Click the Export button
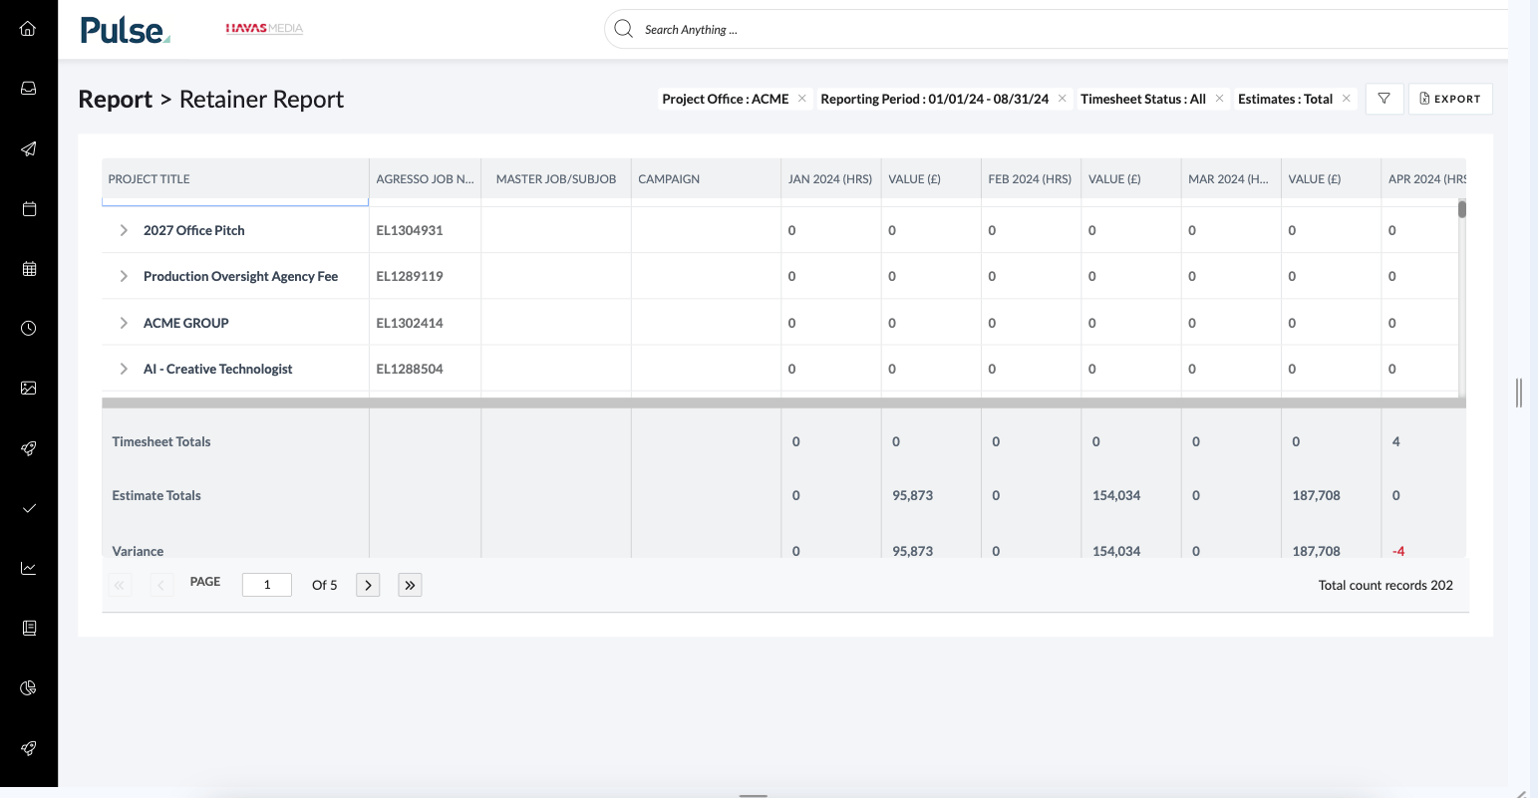Image resolution: width=1538 pixels, height=798 pixels. (x=1450, y=99)
